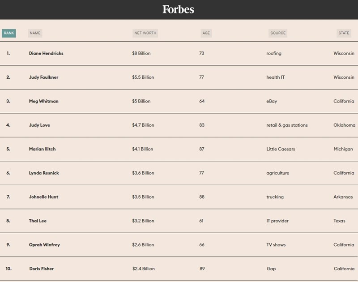The height and width of the screenshot is (282, 358).
Task: Click rank number 1. in first row
Action: click(x=8, y=53)
